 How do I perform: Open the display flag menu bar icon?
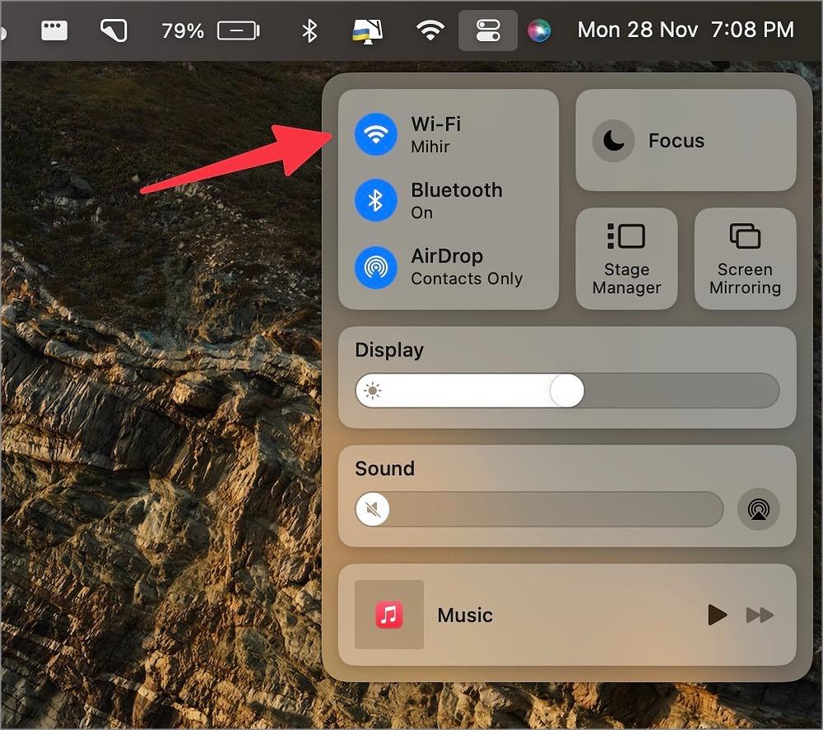pos(367,30)
